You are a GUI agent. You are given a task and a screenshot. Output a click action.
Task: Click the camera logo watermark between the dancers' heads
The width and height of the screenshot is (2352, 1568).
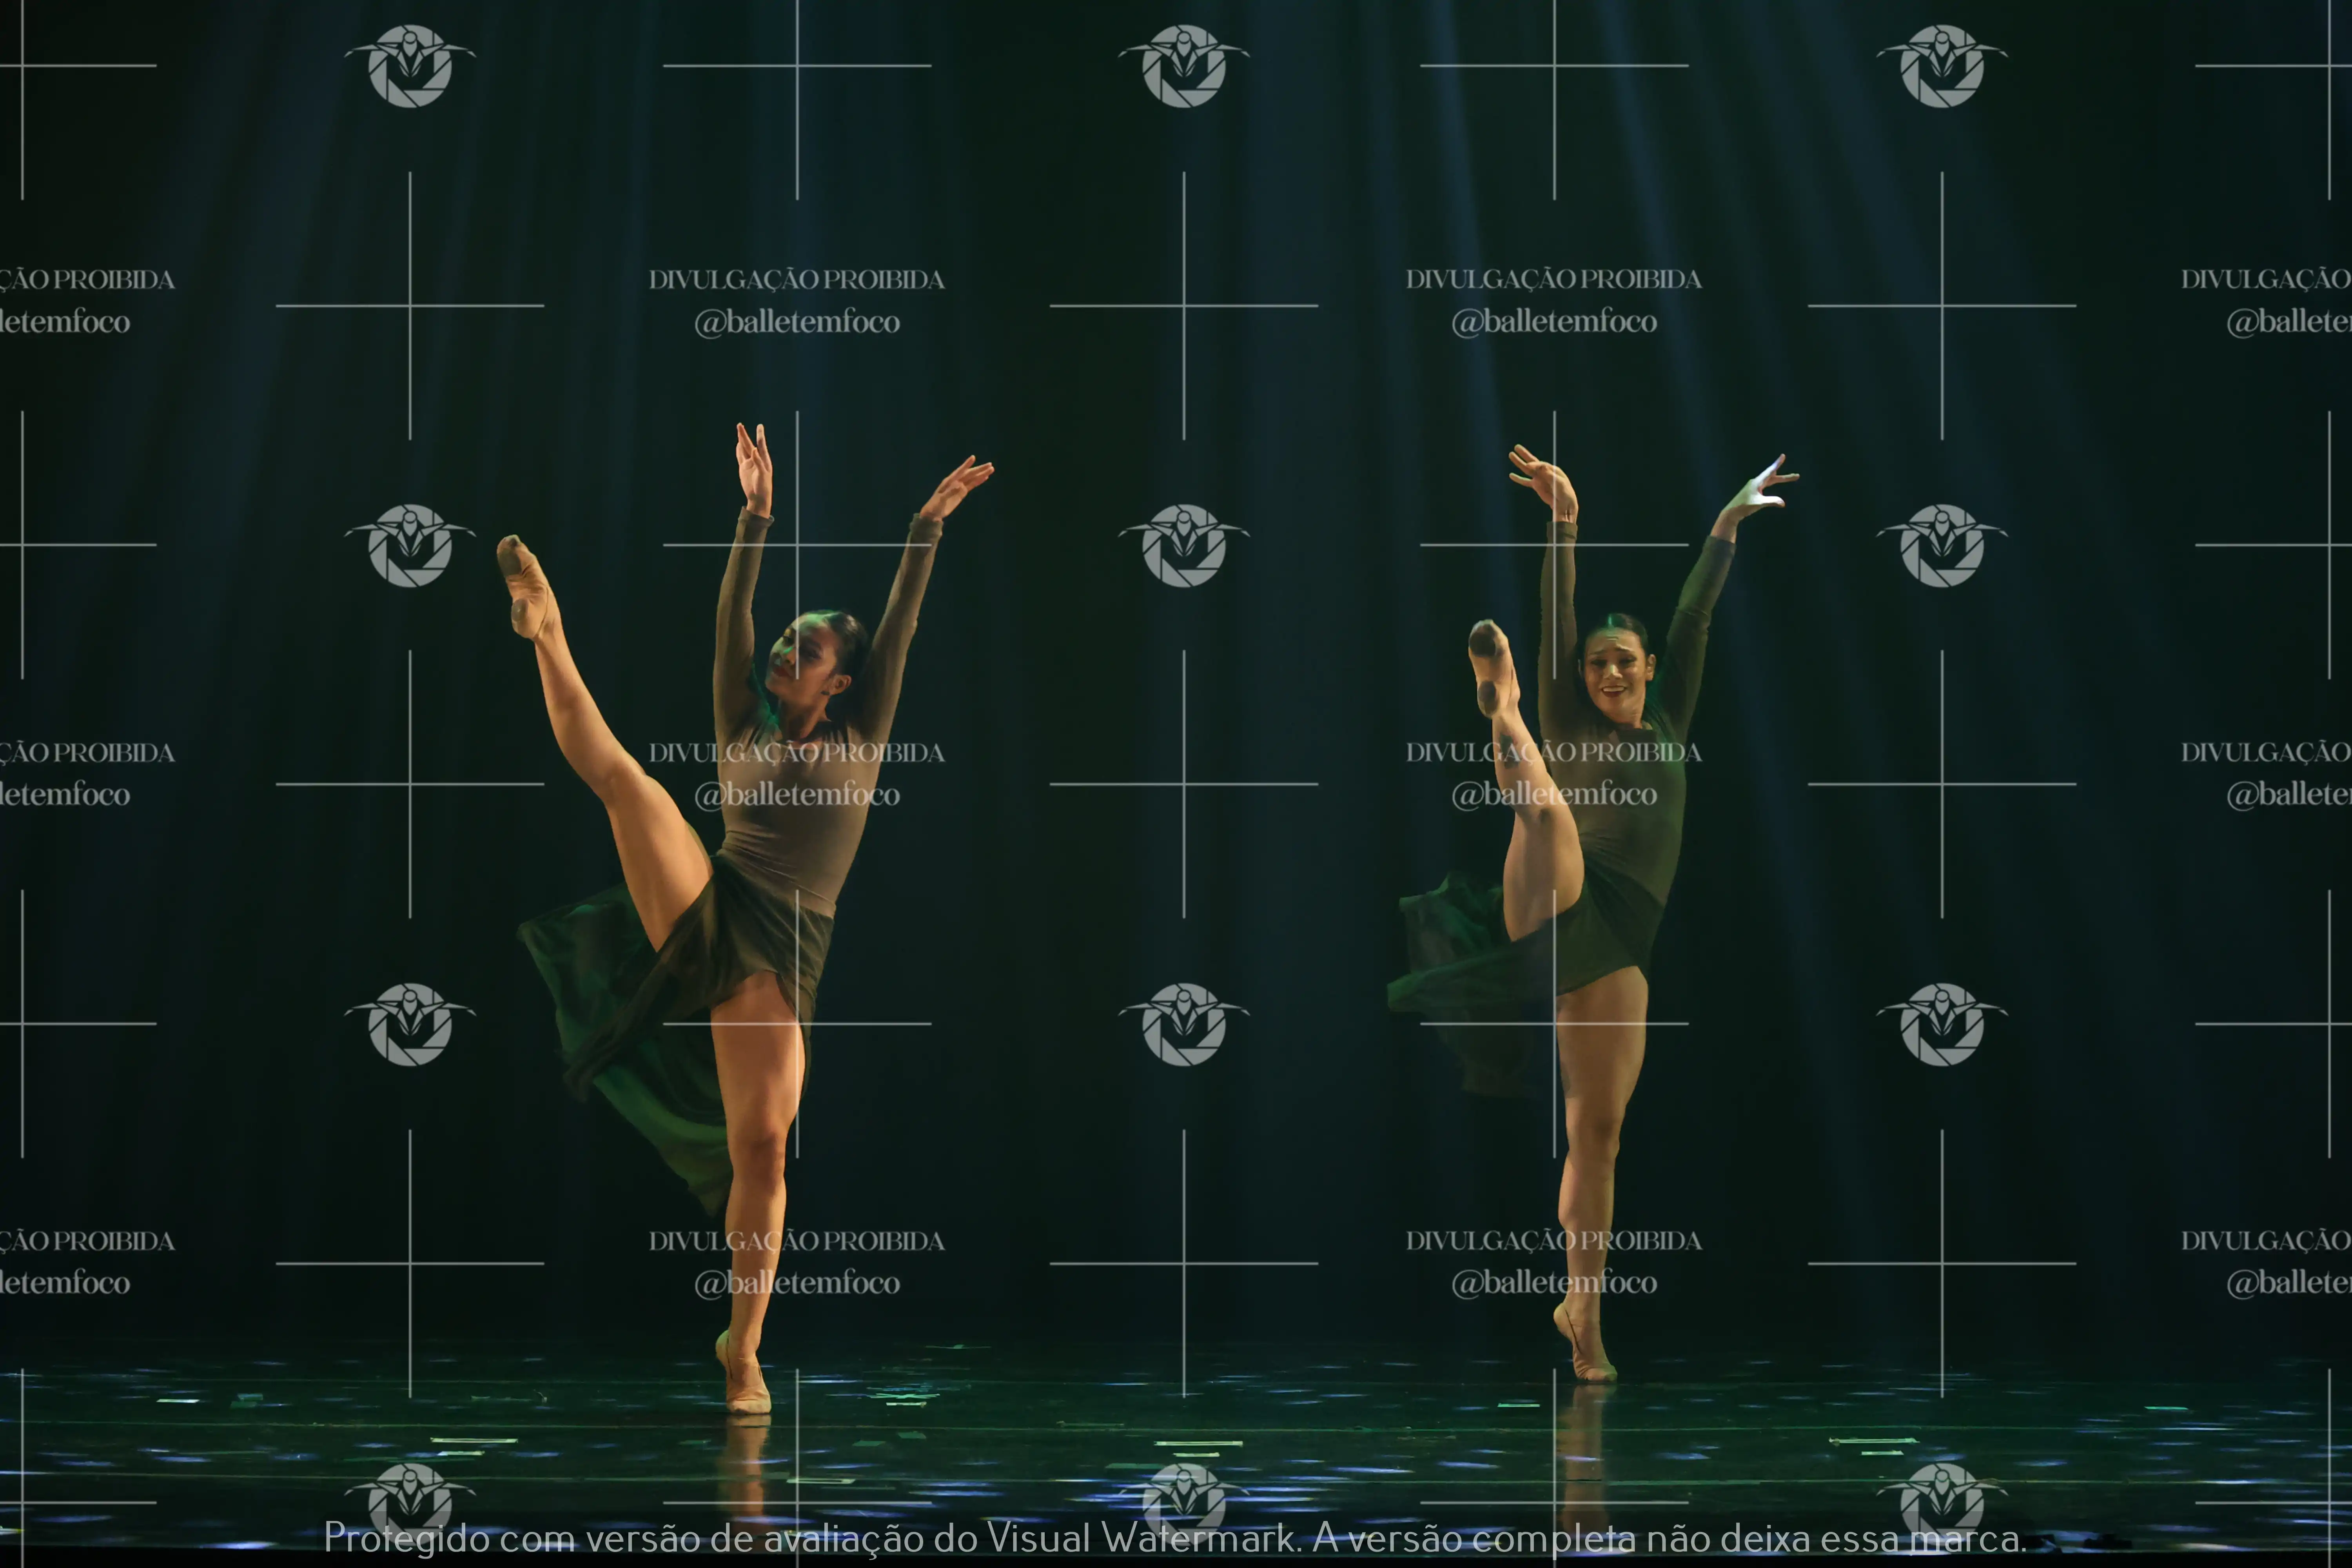pos(1184,546)
